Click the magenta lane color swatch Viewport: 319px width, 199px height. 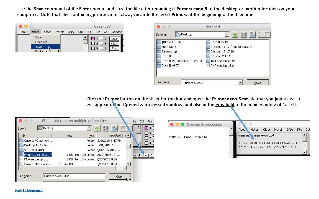[x=93, y=38]
